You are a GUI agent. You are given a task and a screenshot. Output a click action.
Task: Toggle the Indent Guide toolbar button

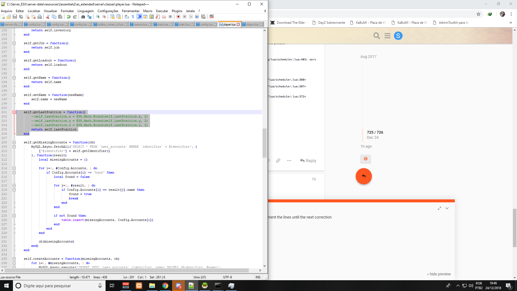[139, 17]
